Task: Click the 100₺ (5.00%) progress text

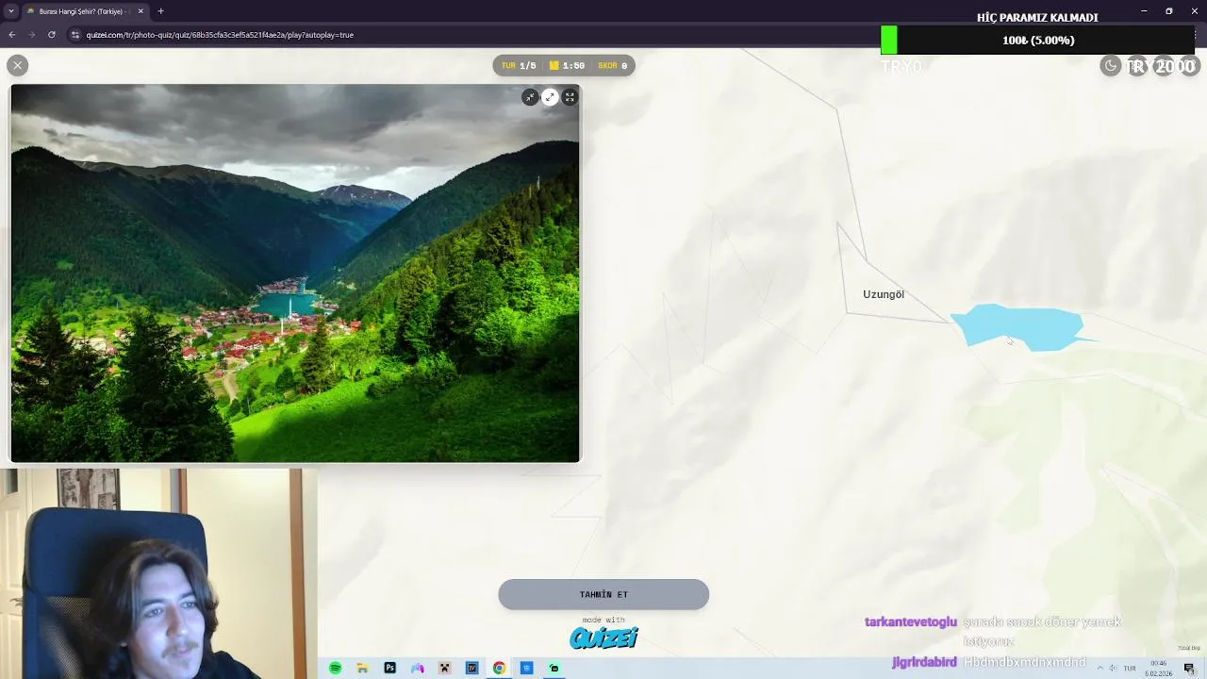Action: (x=1038, y=41)
